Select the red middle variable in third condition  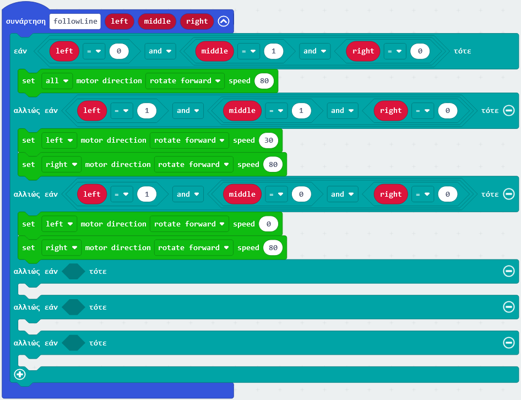pyautogui.click(x=242, y=194)
